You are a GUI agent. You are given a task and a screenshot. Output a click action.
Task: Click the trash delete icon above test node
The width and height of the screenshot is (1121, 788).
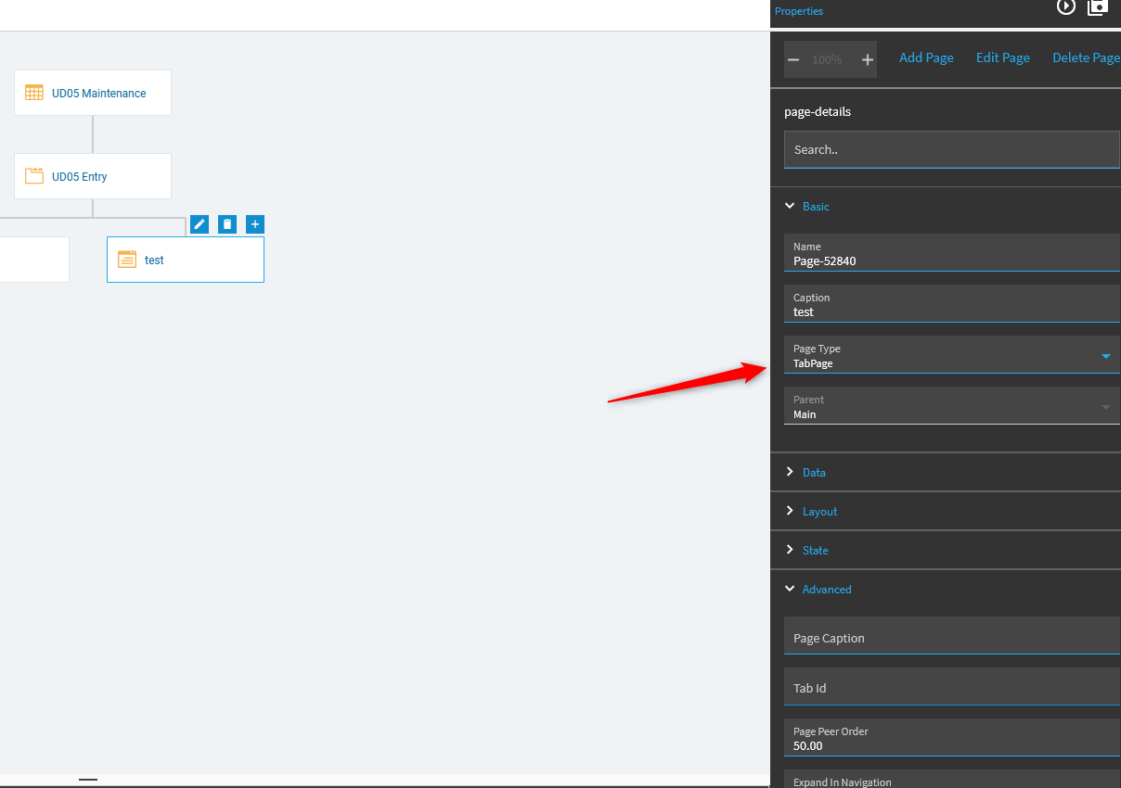pos(227,224)
